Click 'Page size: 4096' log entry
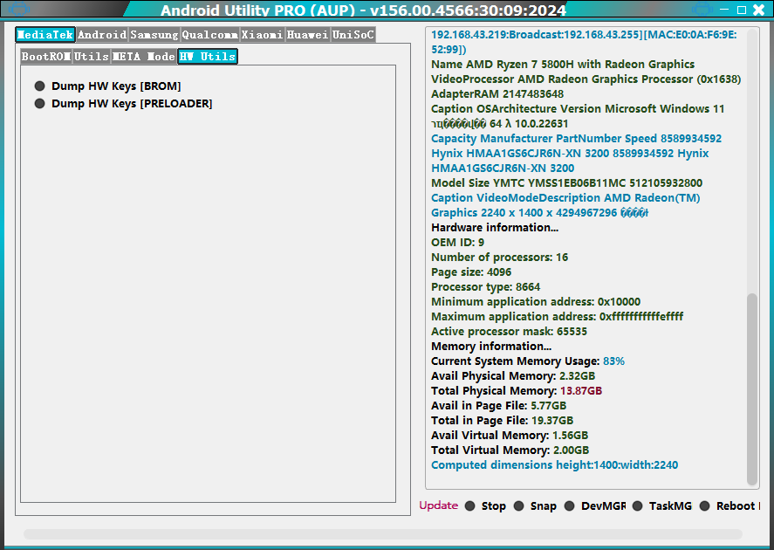The height and width of the screenshot is (550, 774). click(471, 272)
